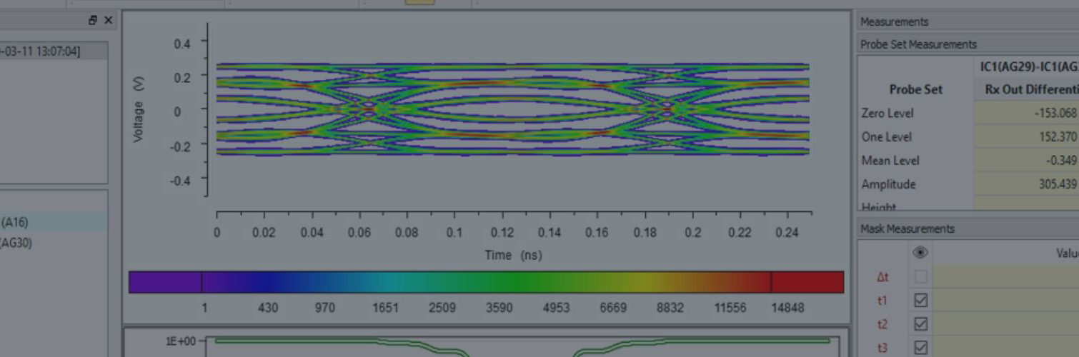Click the Measurements panel title
This screenshot has width=1079, height=357.
click(894, 22)
